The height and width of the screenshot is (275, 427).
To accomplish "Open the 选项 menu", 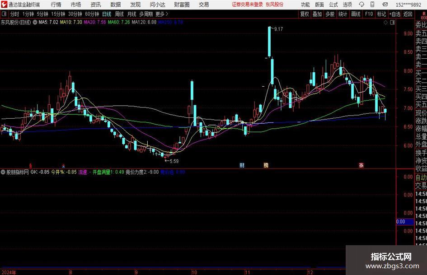I will 347,5.
